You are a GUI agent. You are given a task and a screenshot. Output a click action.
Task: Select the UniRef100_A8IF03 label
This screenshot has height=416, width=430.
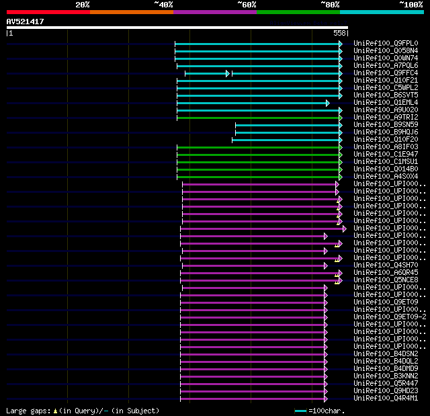tap(386, 147)
